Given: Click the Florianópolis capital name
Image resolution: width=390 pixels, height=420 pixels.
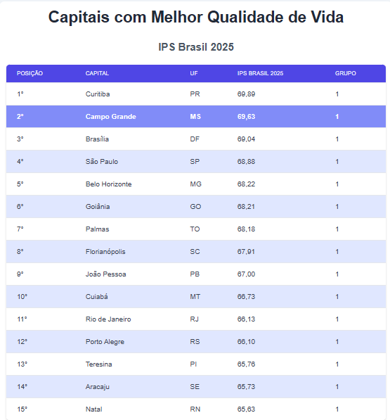Looking at the screenshot, I should point(105,252).
